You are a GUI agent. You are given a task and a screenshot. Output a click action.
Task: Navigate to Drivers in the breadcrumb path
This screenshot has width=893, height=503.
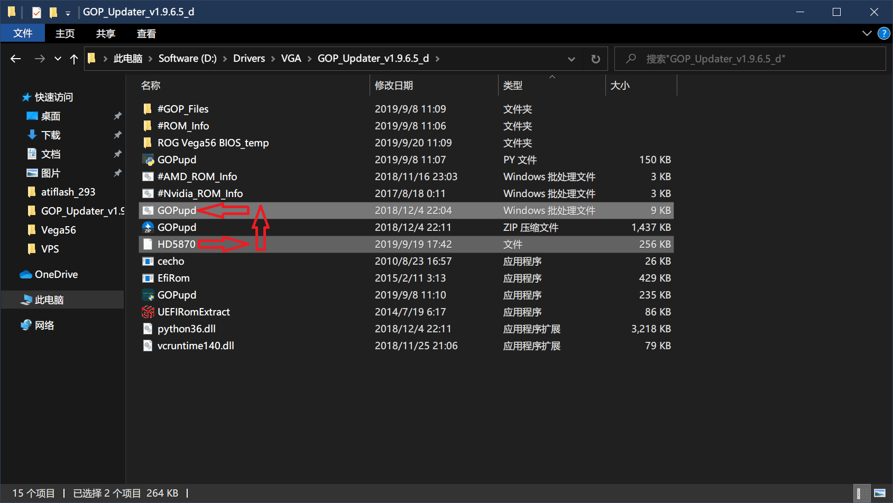tap(249, 58)
